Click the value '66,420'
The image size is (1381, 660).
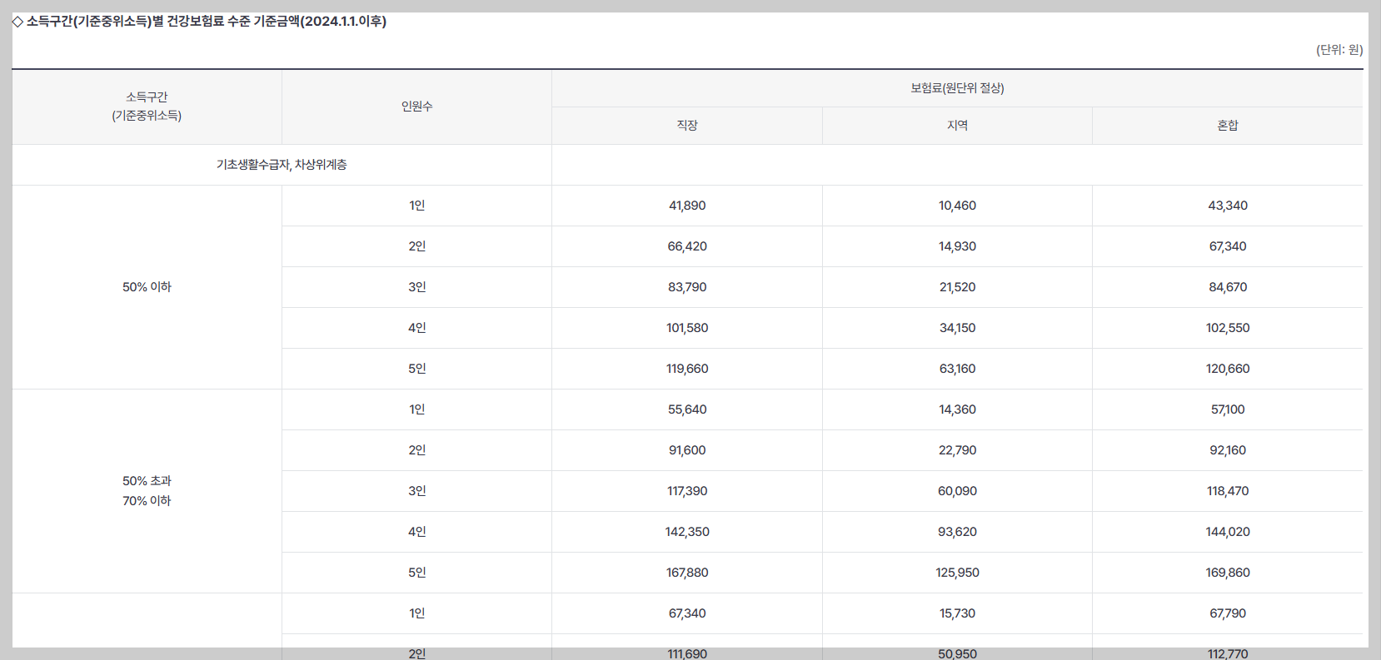coord(687,246)
